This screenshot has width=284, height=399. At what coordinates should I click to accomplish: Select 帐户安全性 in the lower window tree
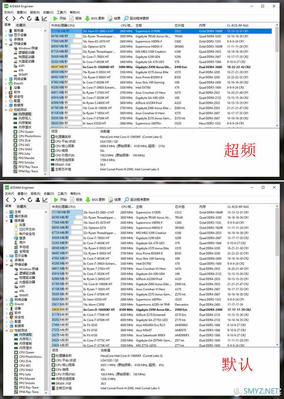click(27, 234)
